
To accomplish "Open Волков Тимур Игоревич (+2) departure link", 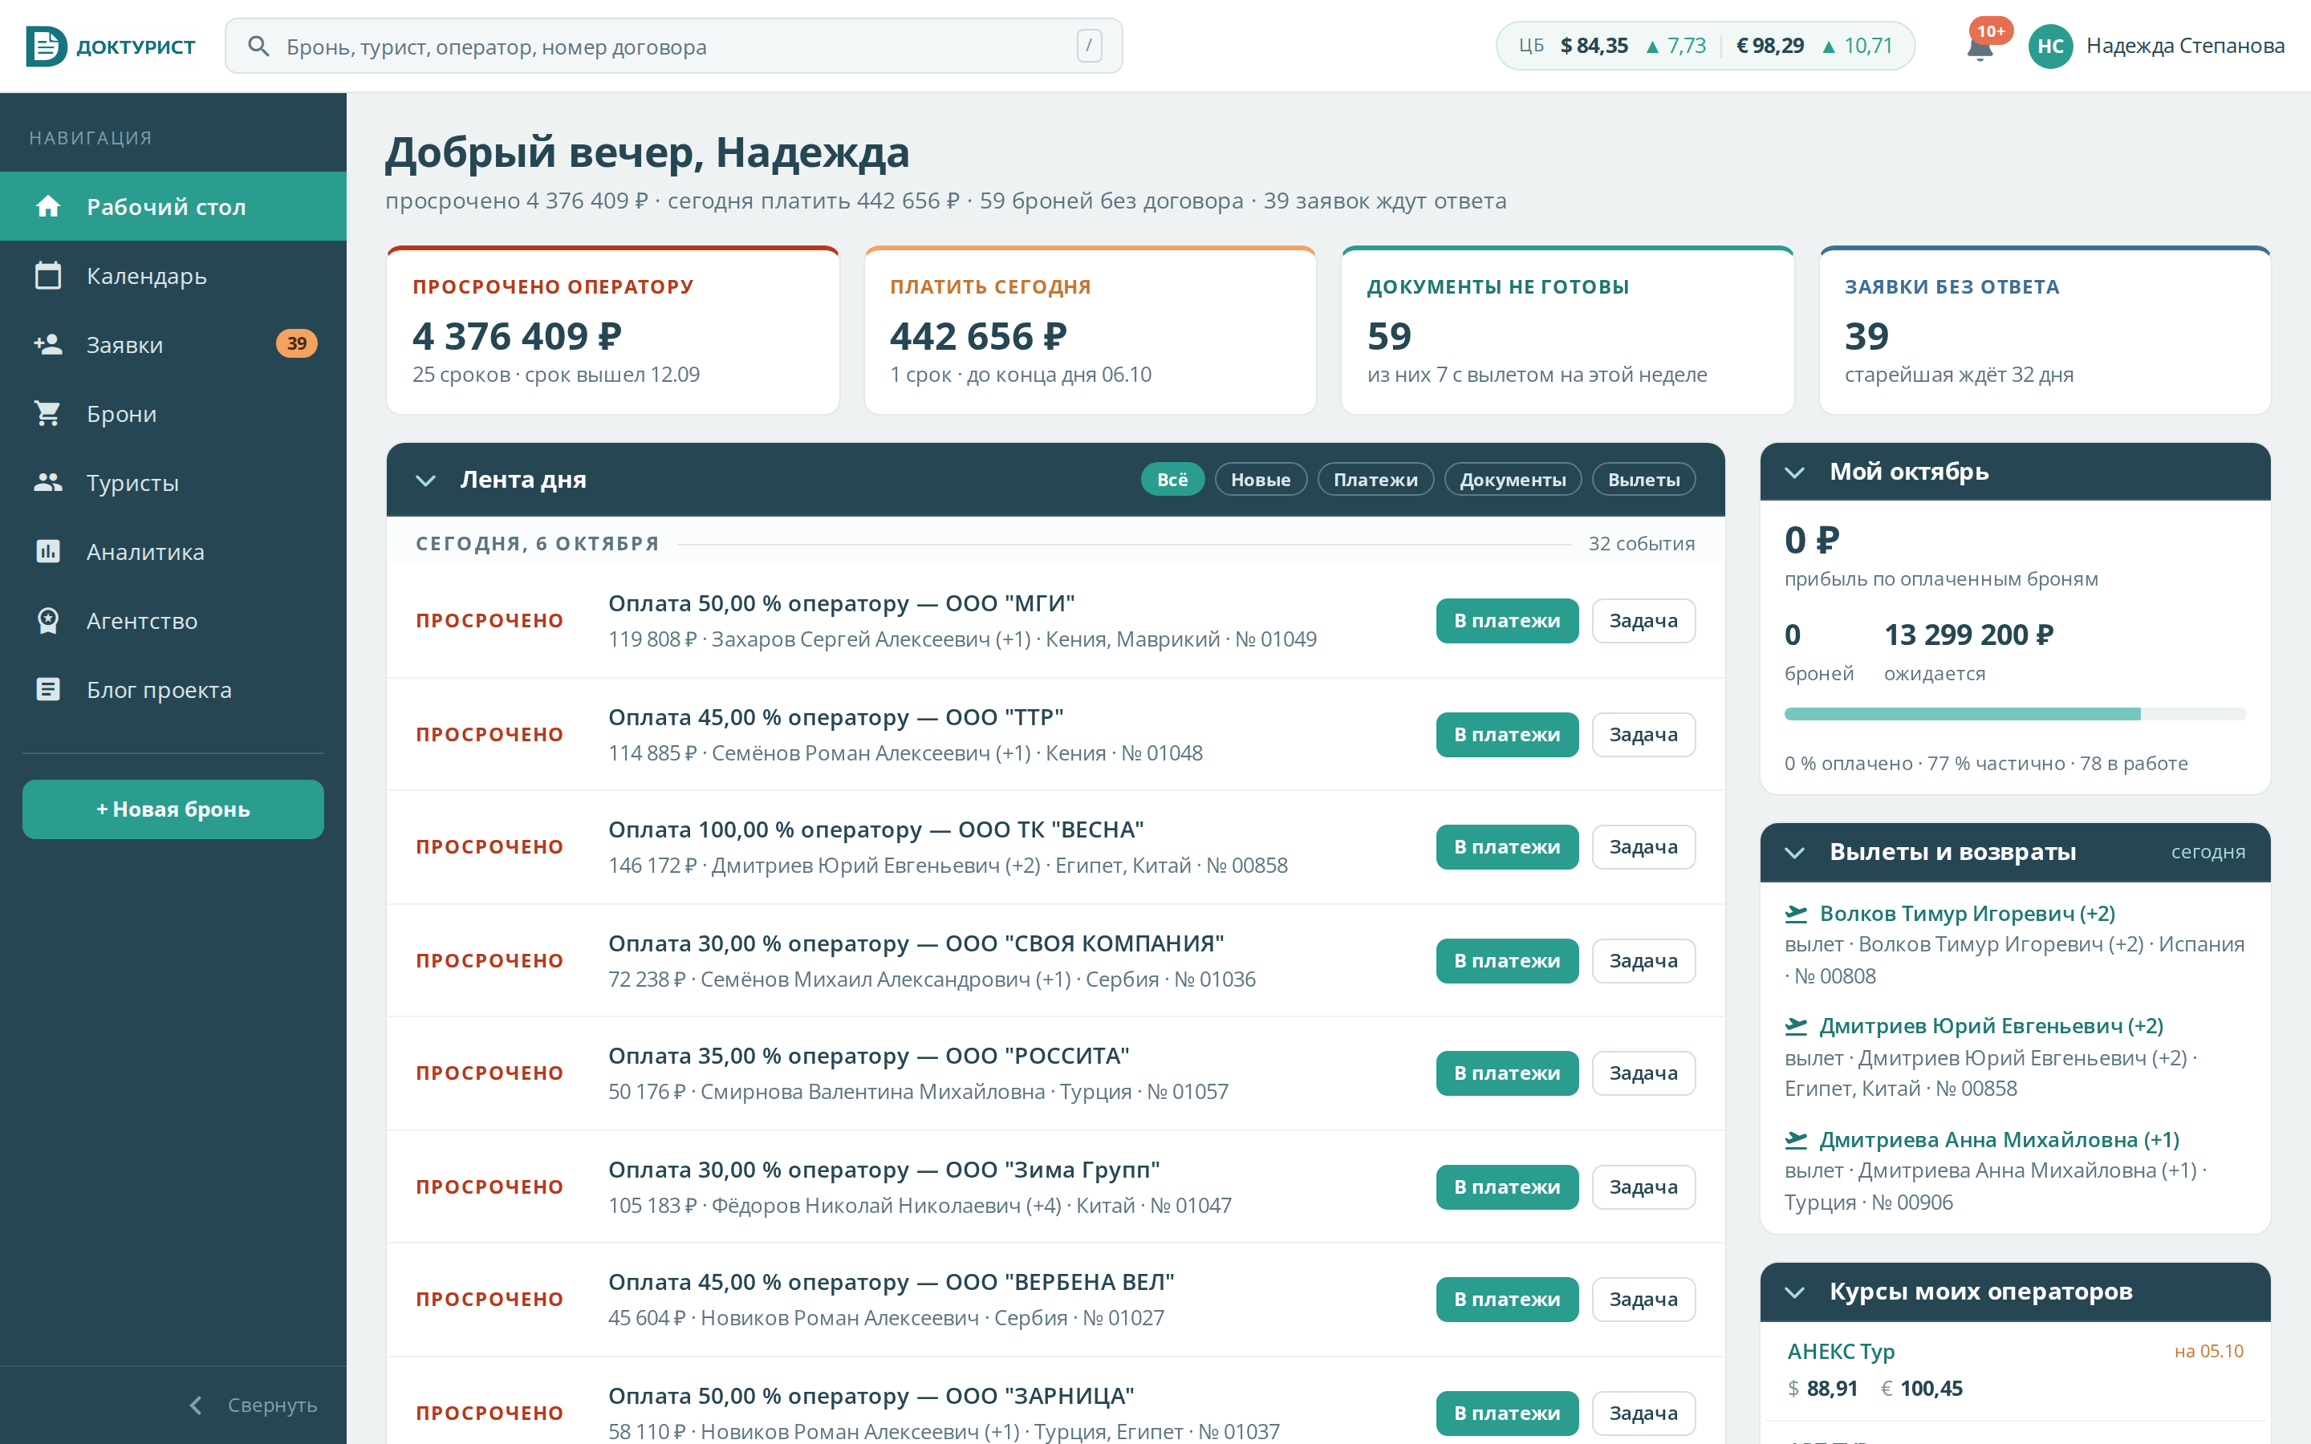I will coord(1968,914).
